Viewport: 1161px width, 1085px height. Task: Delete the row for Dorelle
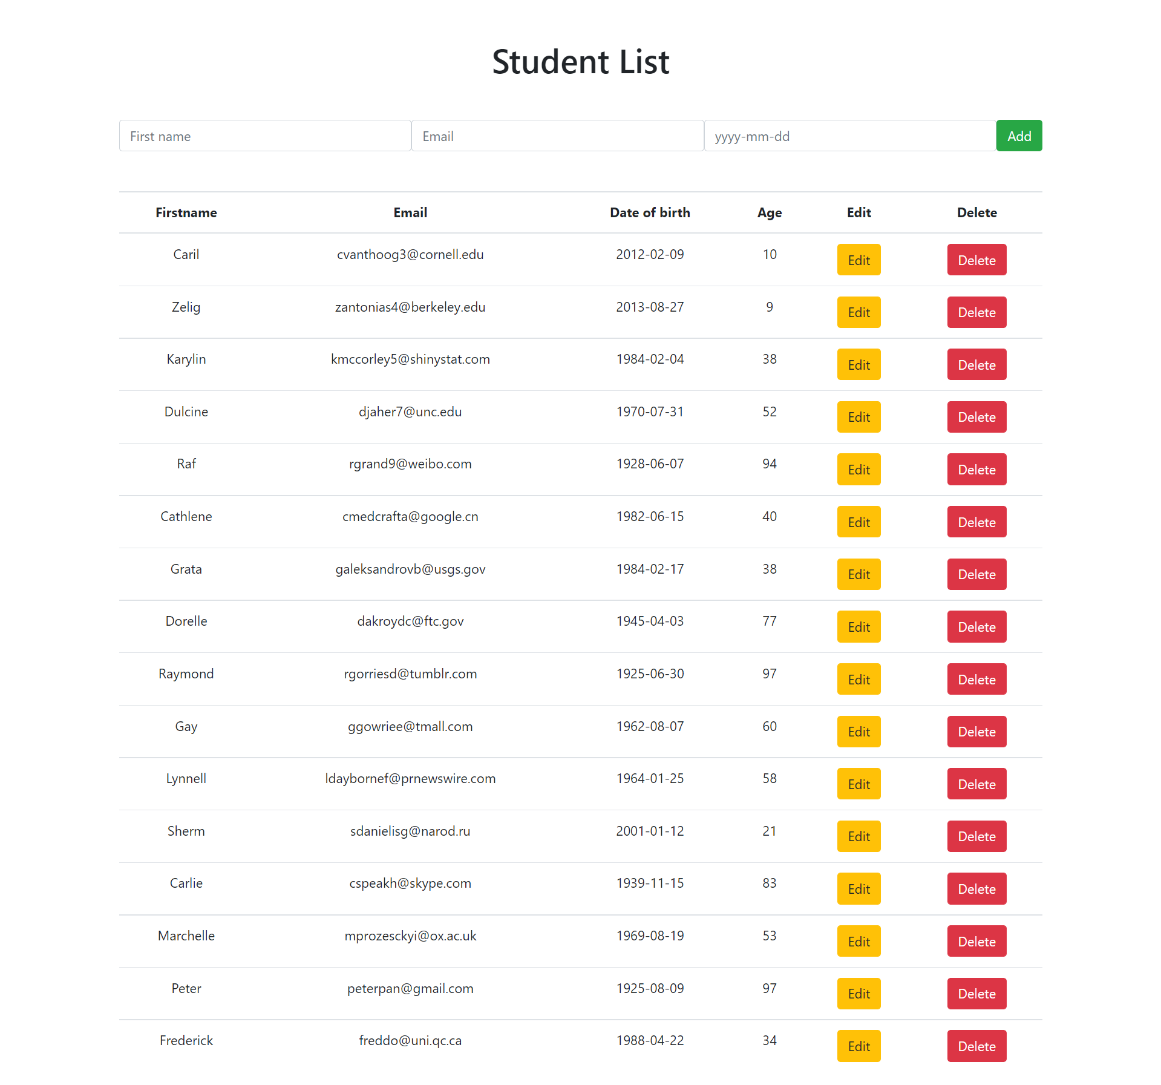coord(976,626)
